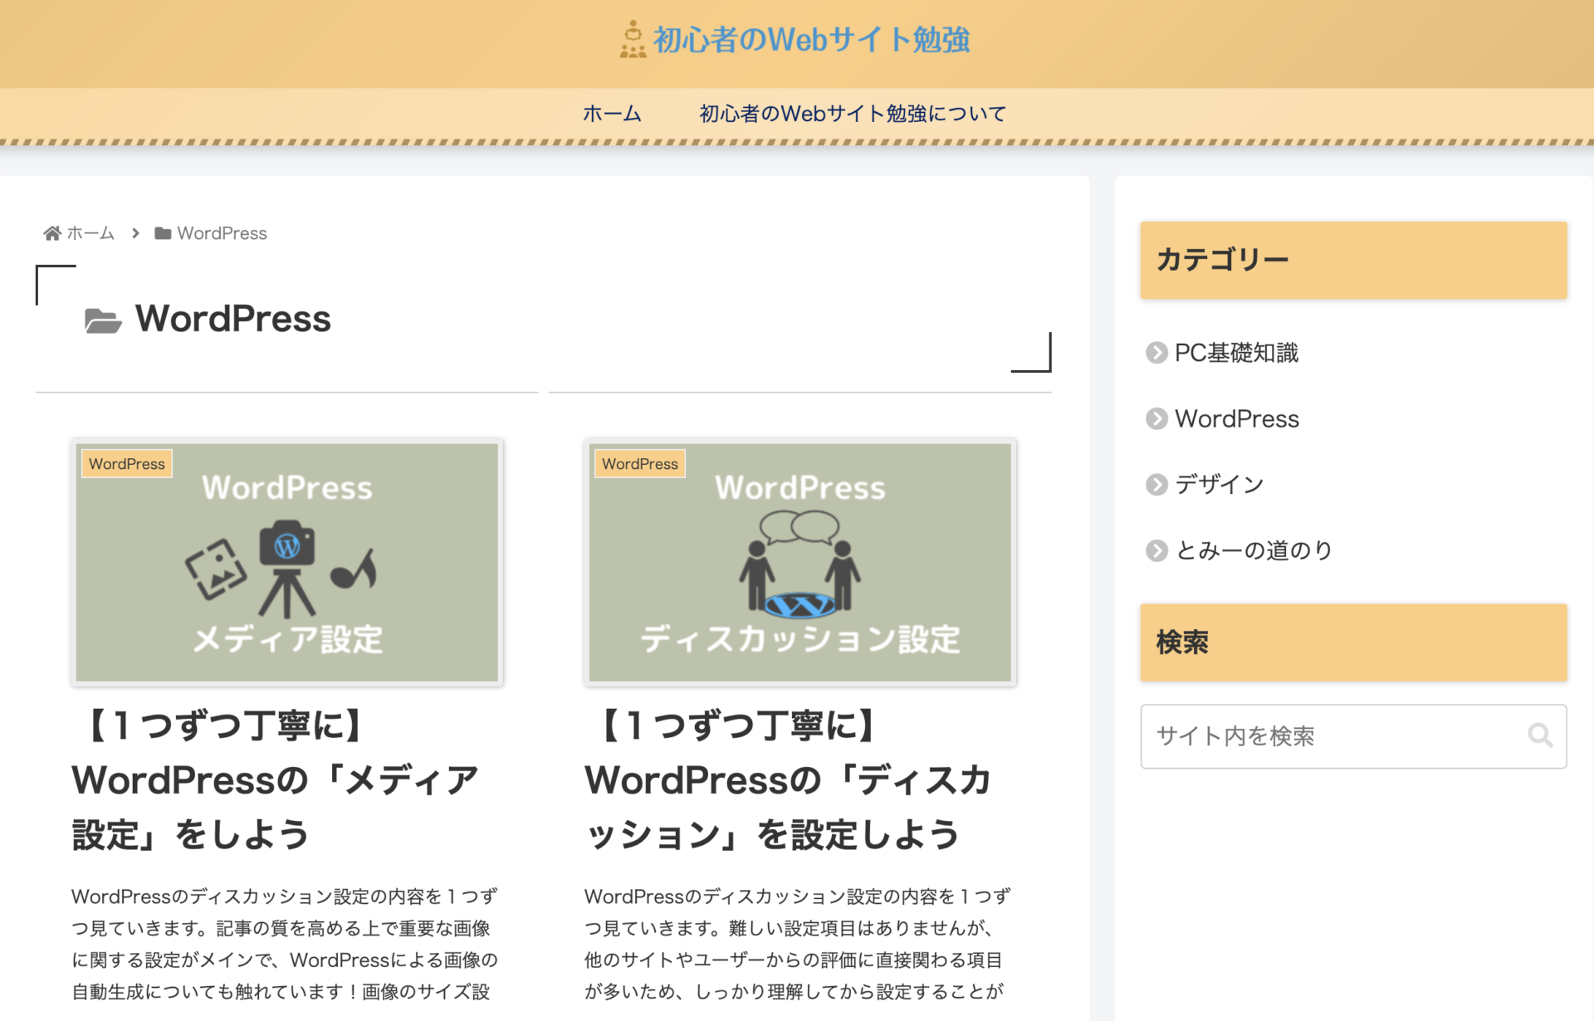Open the WordPress category in the sidebar
The image size is (1594, 1021).
(x=1236, y=418)
